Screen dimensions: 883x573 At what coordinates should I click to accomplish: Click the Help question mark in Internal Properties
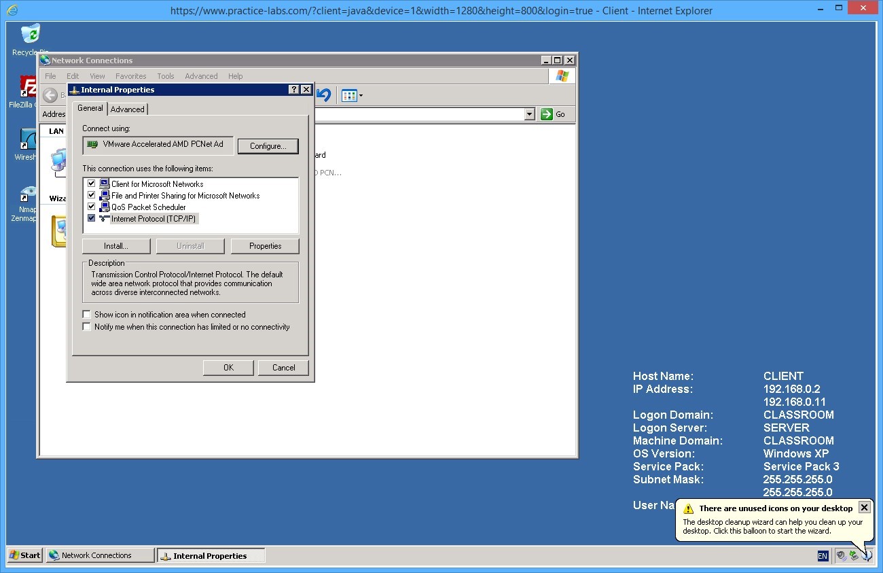(293, 90)
